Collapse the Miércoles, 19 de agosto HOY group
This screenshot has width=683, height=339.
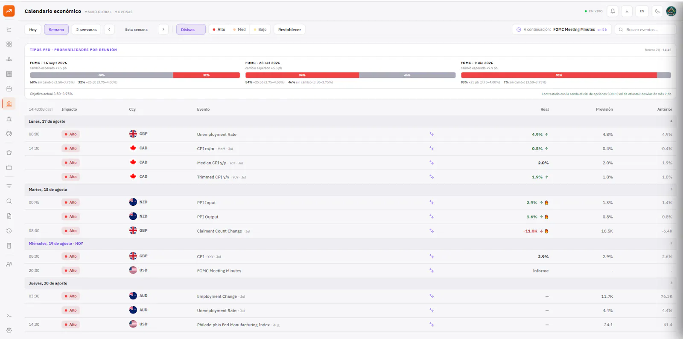350,244
